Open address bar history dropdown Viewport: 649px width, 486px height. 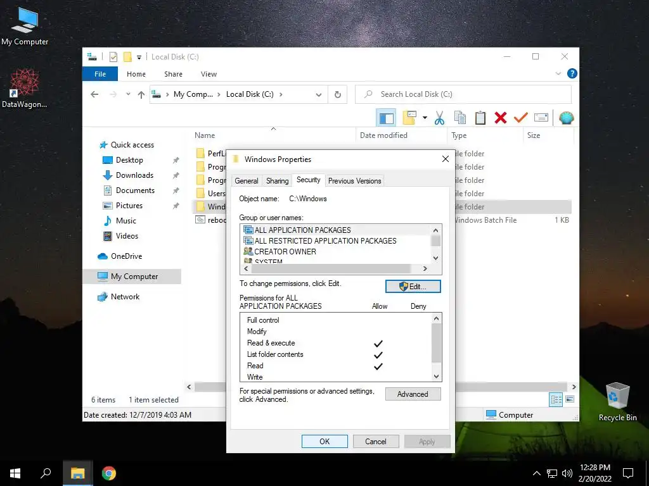point(319,95)
